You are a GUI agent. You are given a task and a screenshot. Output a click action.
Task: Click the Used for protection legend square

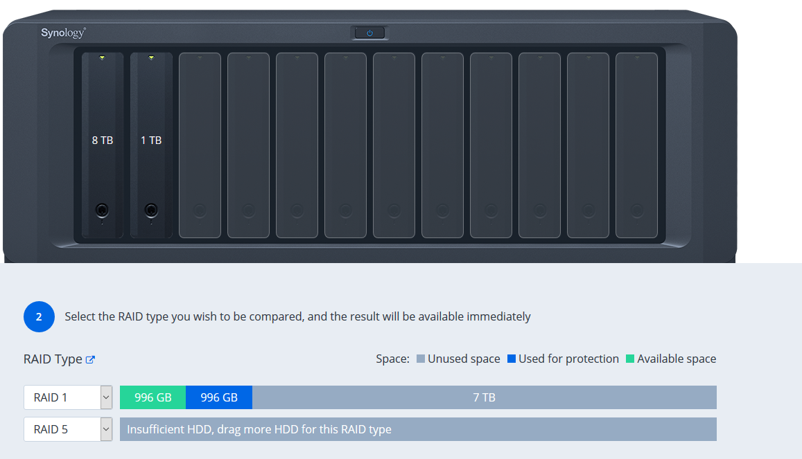tap(511, 359)
